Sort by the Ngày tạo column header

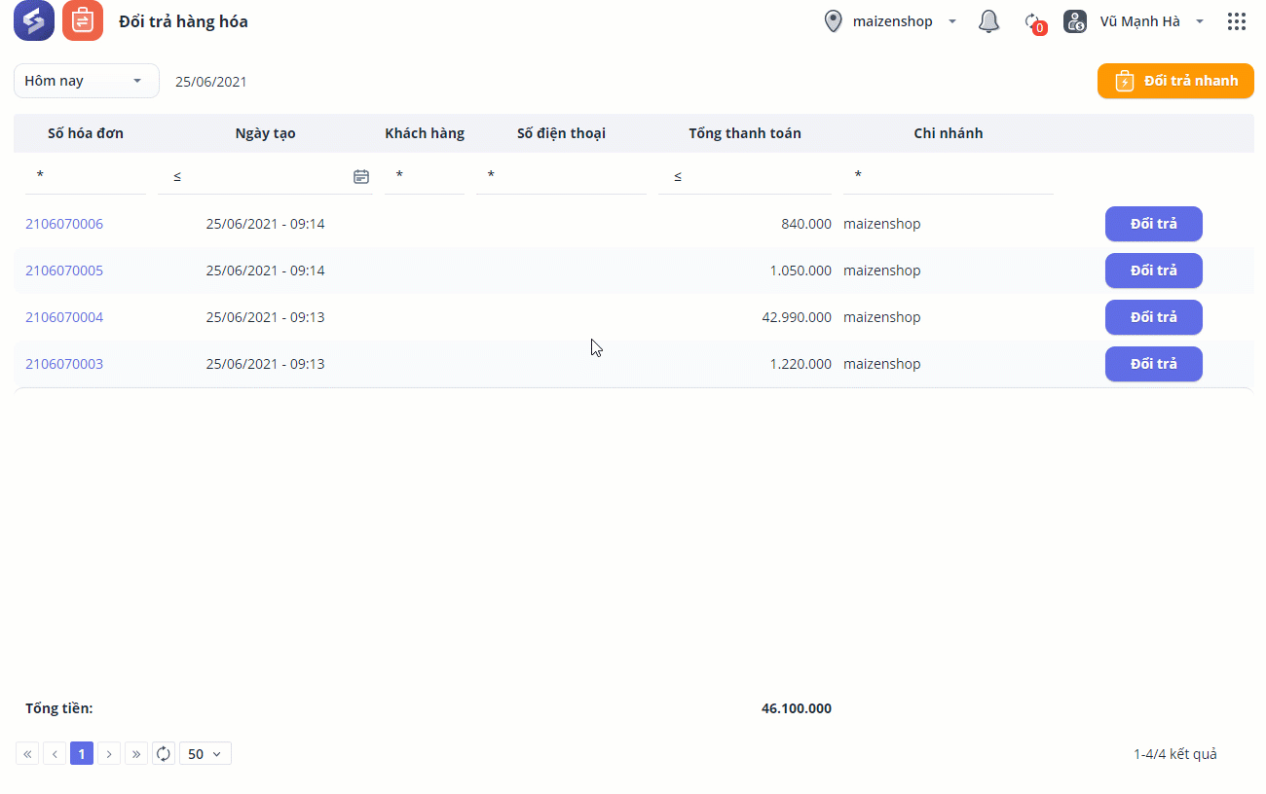click(265, 133)
